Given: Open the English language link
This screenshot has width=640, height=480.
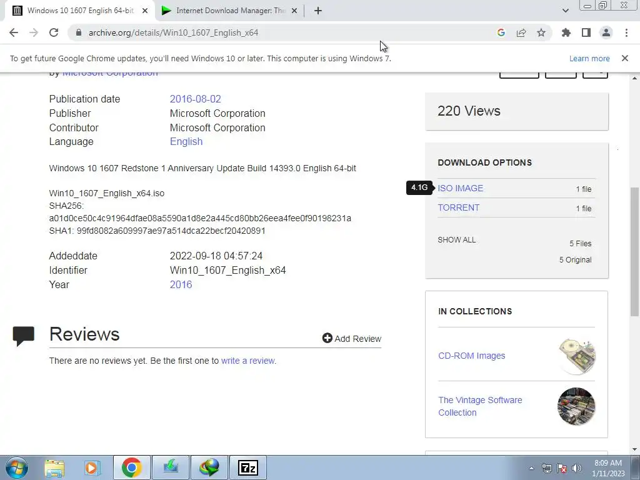Looking at the screenshot, I should [x=186, y=142].
